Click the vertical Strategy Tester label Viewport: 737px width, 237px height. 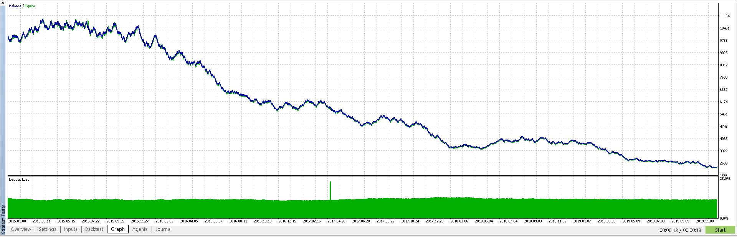pyautogui.click(x=3, y=219)
